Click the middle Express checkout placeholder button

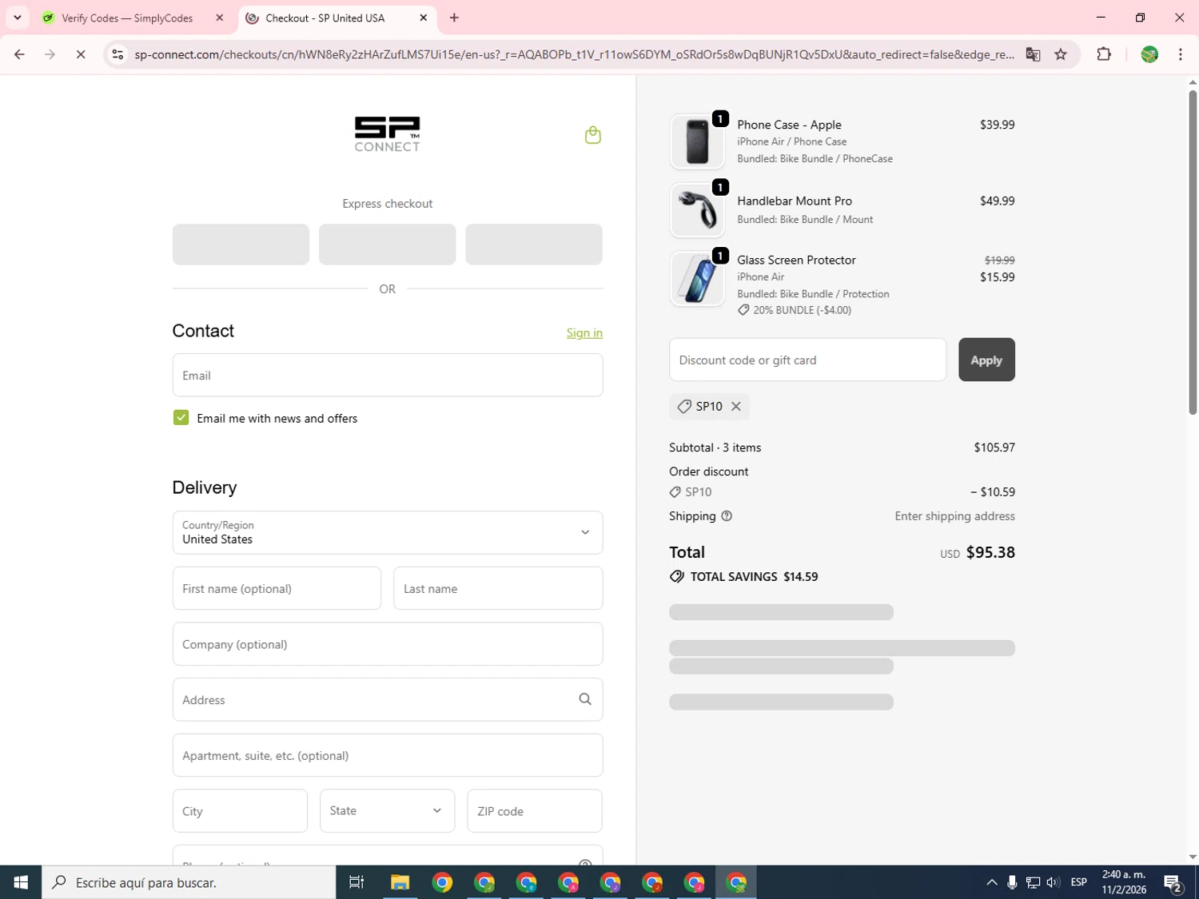388,244
